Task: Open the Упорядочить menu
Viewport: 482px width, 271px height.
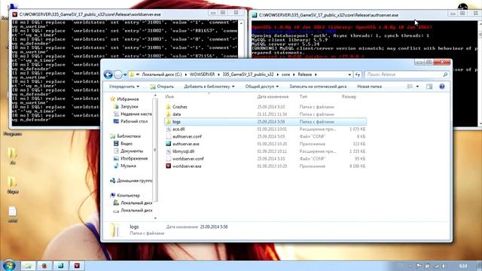Action: click(x=124, y=87)
